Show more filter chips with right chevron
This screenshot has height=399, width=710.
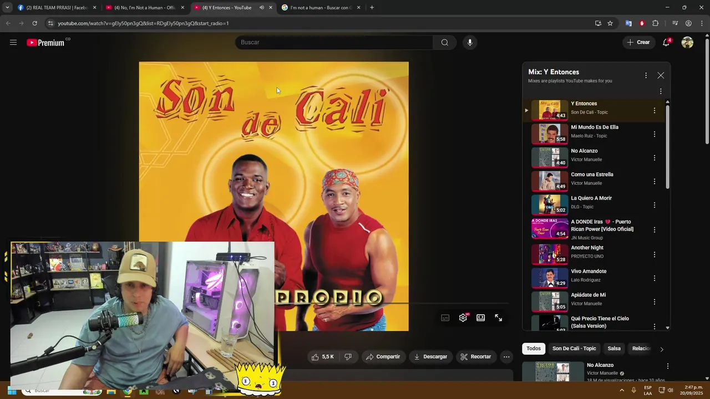click(661, 349)
